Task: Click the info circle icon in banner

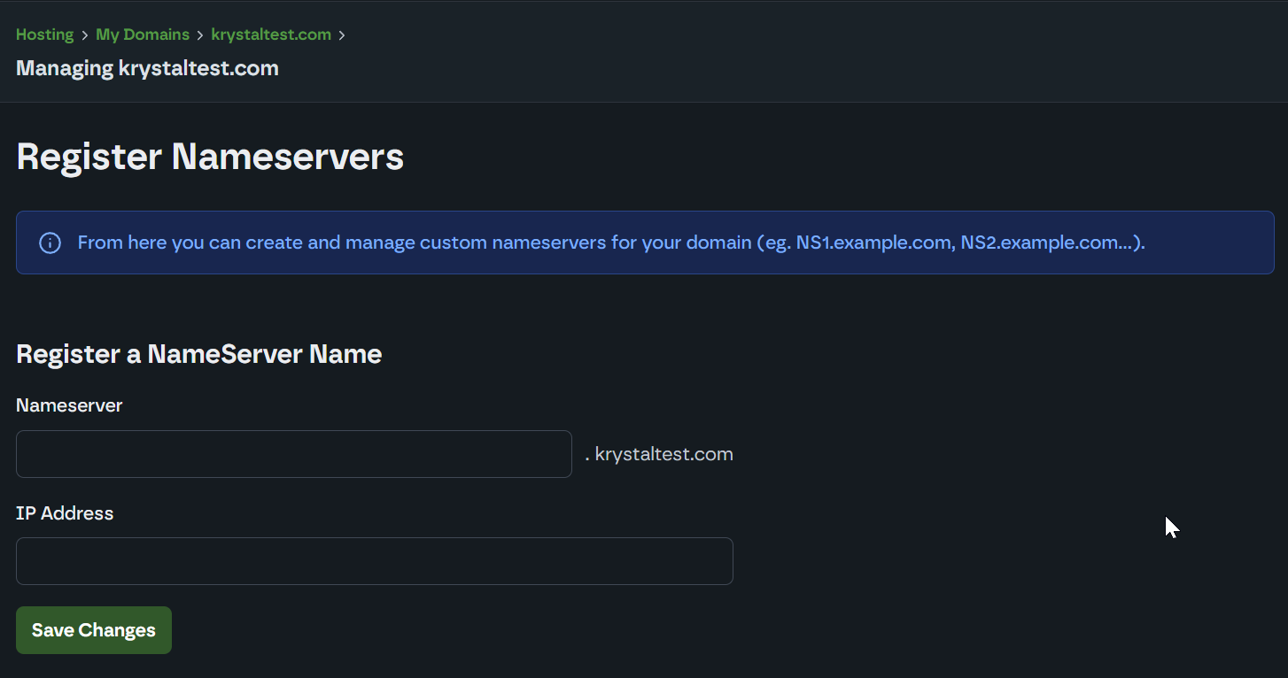Action: click(50, 243)
